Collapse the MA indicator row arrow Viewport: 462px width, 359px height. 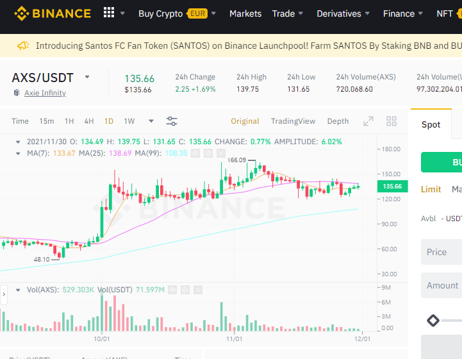[x=18, y=154]
